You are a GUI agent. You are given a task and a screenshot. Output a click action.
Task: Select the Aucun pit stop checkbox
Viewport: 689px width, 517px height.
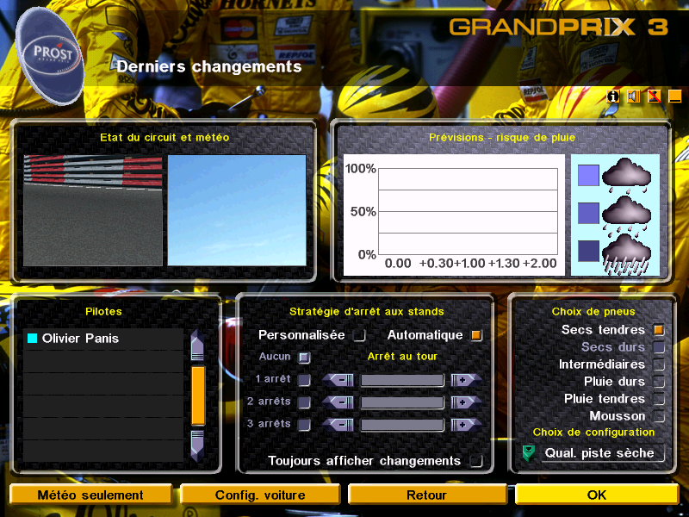pos(304,357)
